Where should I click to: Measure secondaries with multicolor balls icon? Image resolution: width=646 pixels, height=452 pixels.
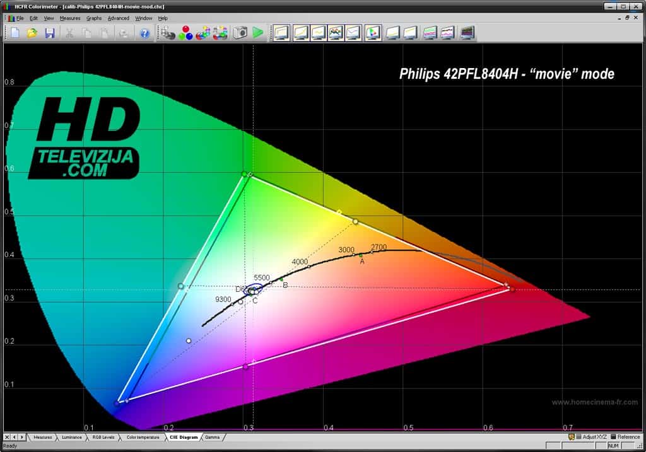(x=203, y=33)
